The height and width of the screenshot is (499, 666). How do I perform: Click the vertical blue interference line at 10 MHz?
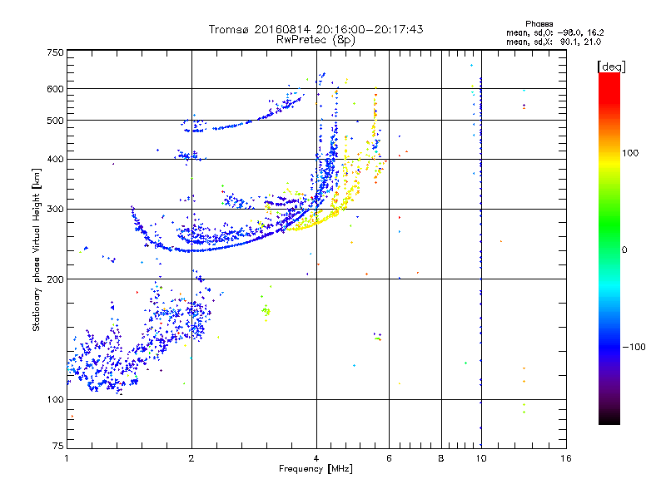point(481,261)
